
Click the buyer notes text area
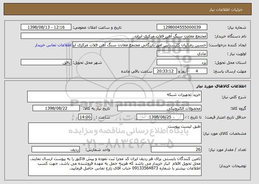[x=115, y=165]
